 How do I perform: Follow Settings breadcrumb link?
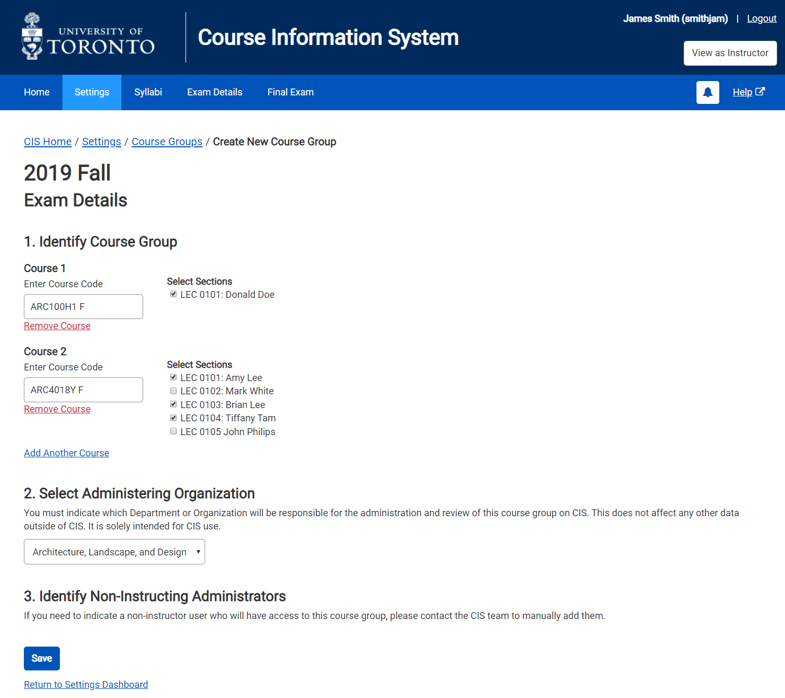coord(101,142)
